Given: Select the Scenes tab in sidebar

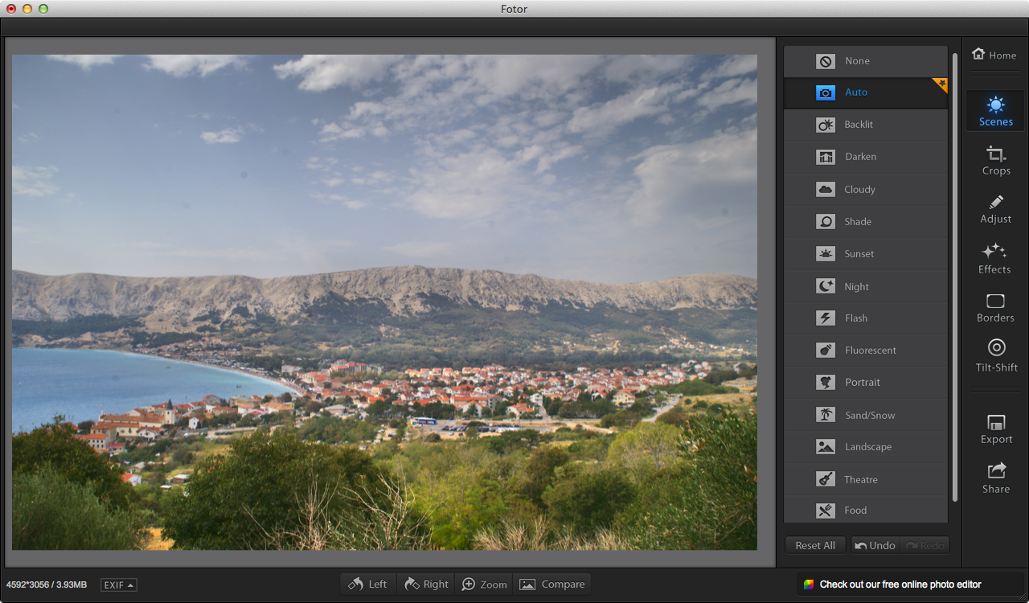Looking at the screenshot, I should pyautogui.click(x=995, y=112).
